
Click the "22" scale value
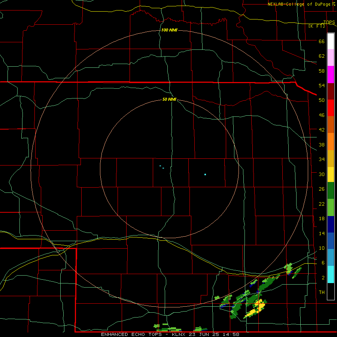point(322,204)
